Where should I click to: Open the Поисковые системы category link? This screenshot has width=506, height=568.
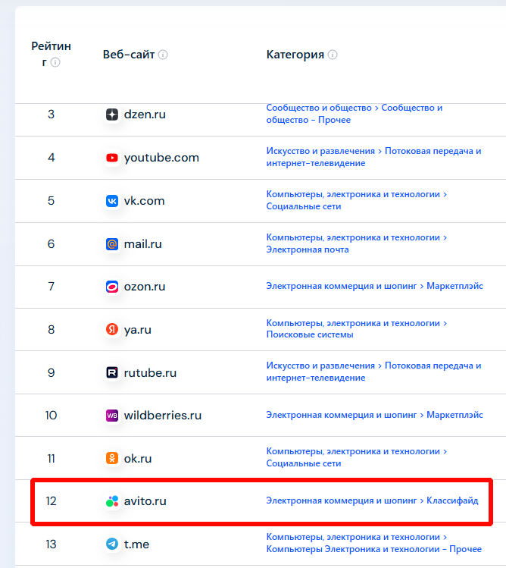click(310, 334)
